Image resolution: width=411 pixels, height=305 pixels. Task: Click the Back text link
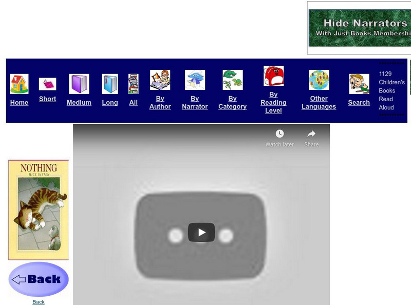pos(39,302)
